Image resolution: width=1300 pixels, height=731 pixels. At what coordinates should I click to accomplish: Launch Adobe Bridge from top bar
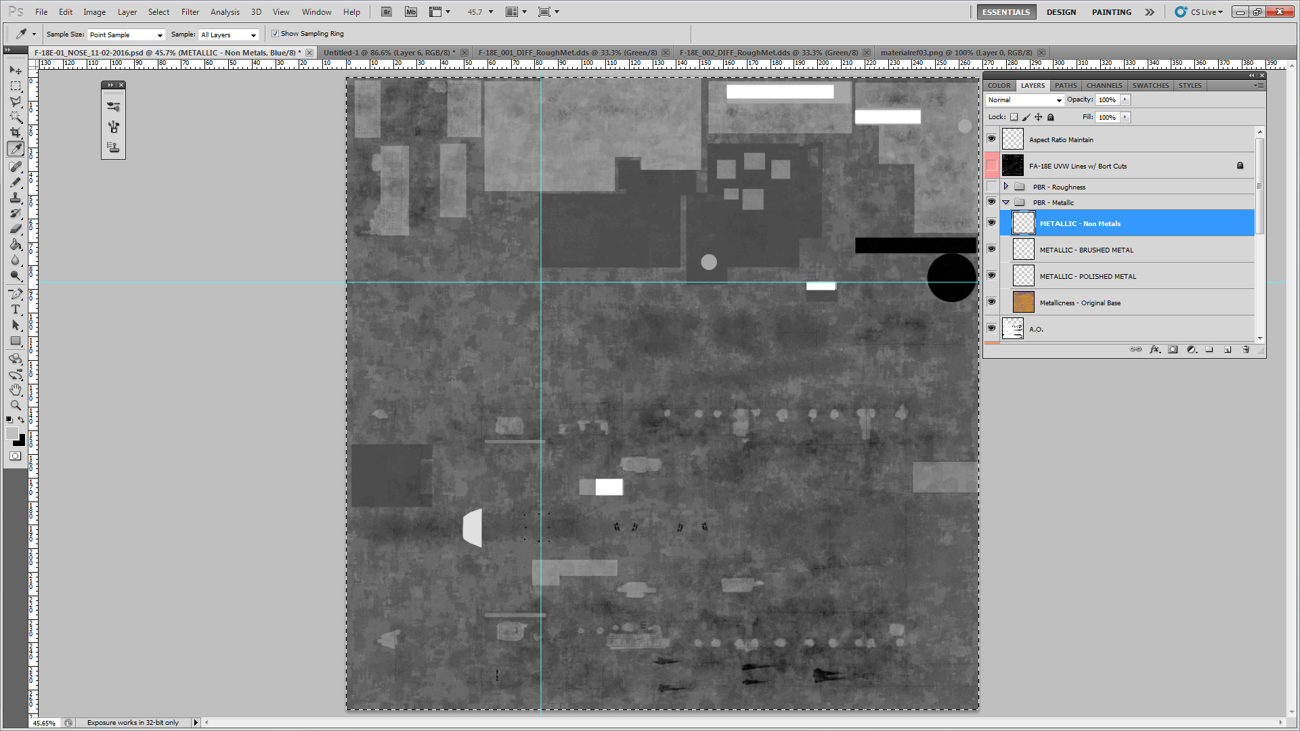click(x=387, y=12)
